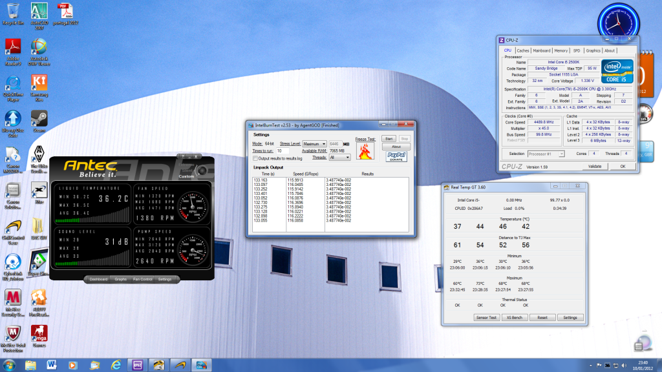
Task: Select the Memory tab in CPU-Z
Action: tap(561, 50)
